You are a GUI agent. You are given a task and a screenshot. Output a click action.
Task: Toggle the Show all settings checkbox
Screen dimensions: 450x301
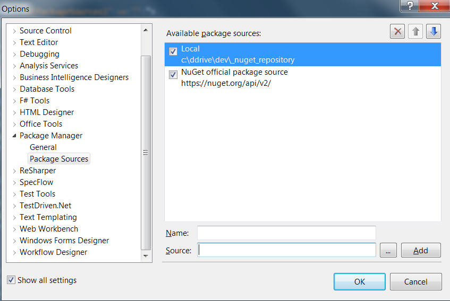11,280
